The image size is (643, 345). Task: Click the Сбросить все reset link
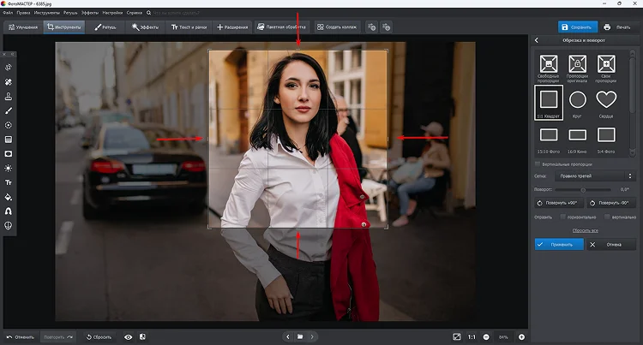pyautogui.click(x=586, y=230)
